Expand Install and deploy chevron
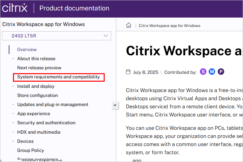The height and width of the screenshot is (162, 243). 13,86
